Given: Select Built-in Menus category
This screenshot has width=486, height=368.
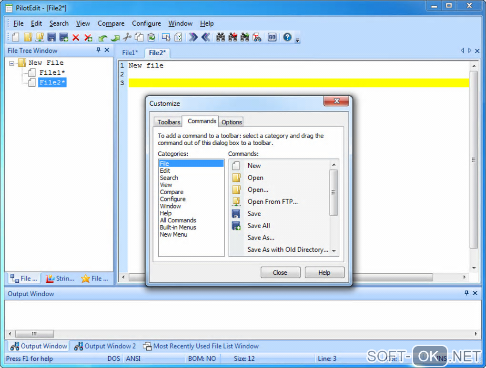Looking at the screenshot, I should coord(191,228).
